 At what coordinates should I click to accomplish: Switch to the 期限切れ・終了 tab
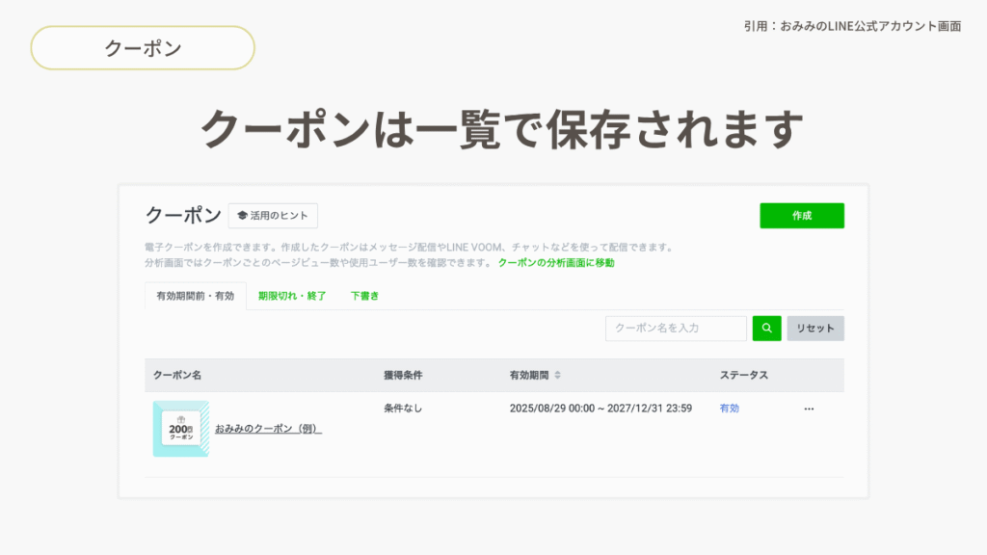pyautogui.click(x=292, y=296)
